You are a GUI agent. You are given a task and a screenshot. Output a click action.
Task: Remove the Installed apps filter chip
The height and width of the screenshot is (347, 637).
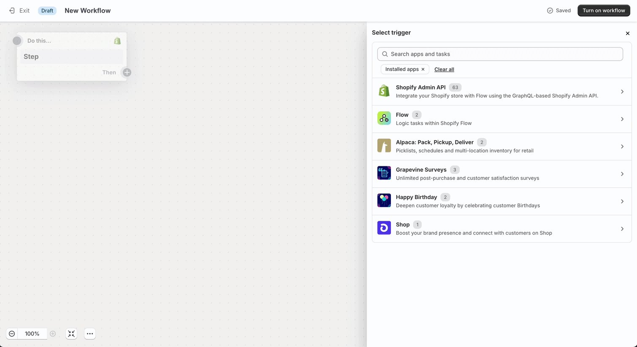(423, 69)
